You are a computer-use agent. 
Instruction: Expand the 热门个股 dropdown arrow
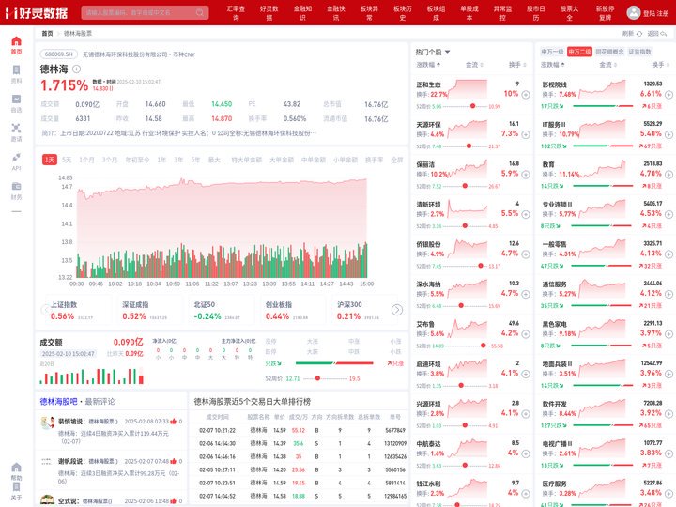click(448, 52)
